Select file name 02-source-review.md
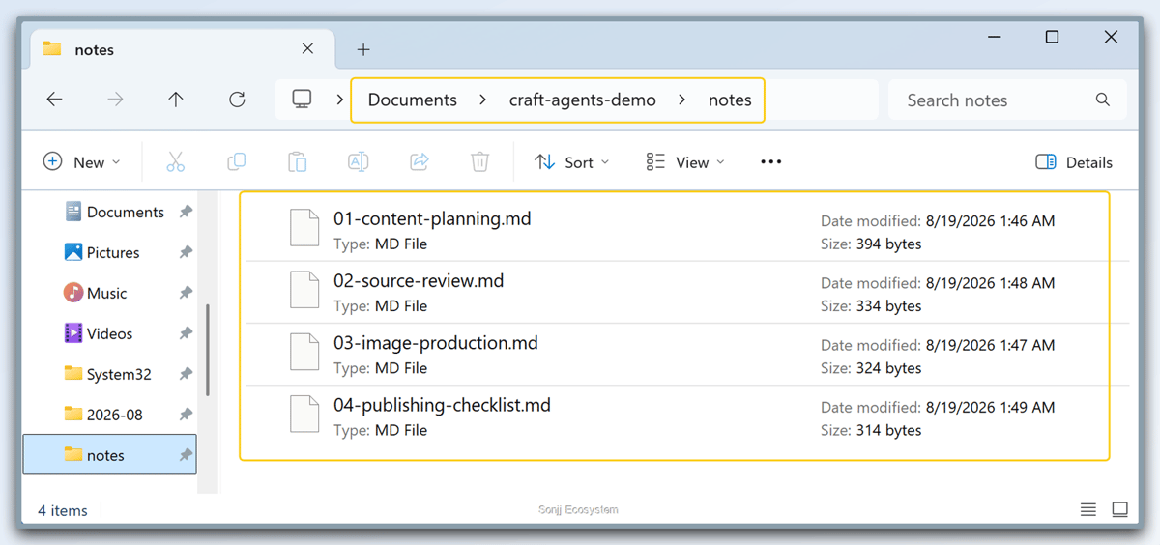 coord(419,280)
